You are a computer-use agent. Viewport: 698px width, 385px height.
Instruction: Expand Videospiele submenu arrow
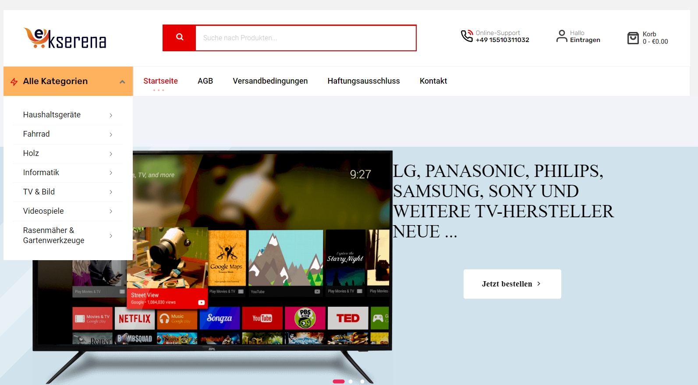pos(111,211)
